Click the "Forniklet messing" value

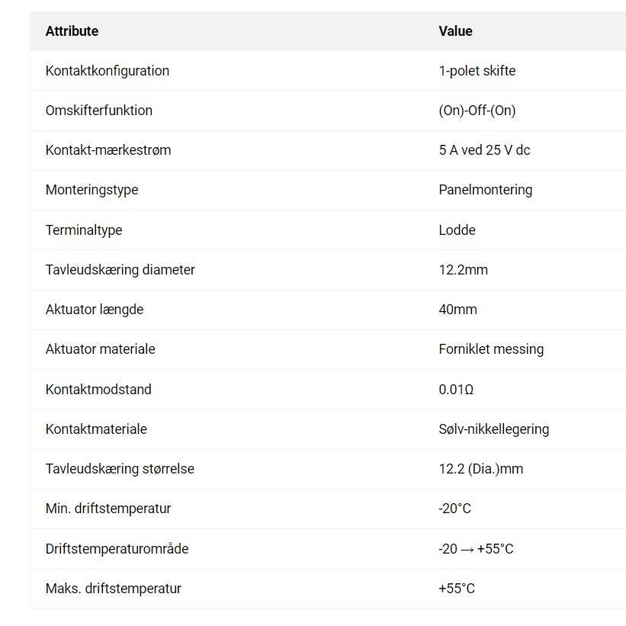[491, 349]
